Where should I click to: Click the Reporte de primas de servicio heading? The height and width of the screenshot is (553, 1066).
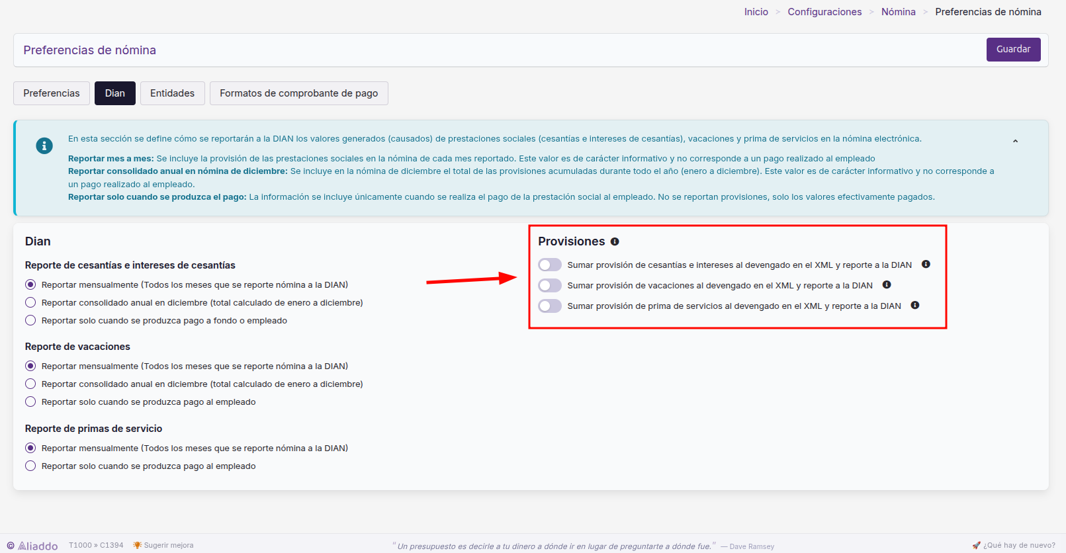[x=93, y=429]
